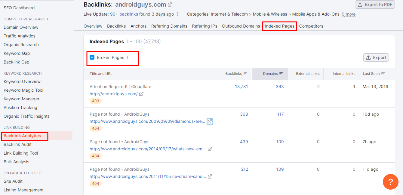Click the 13,781 backlinks value
This screenshot has width=403, height=195.
tap(241, 87)
